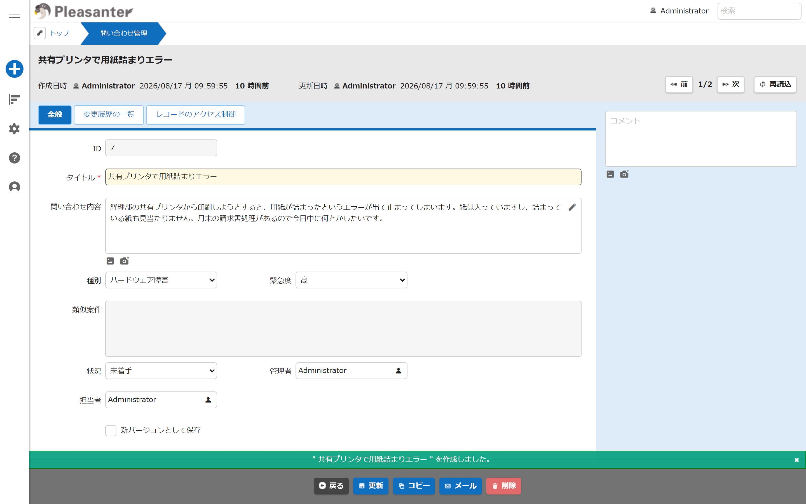Switch to 変更履歴の一覧 tab
Screen dimensions: 806x504
pos(109,115)
